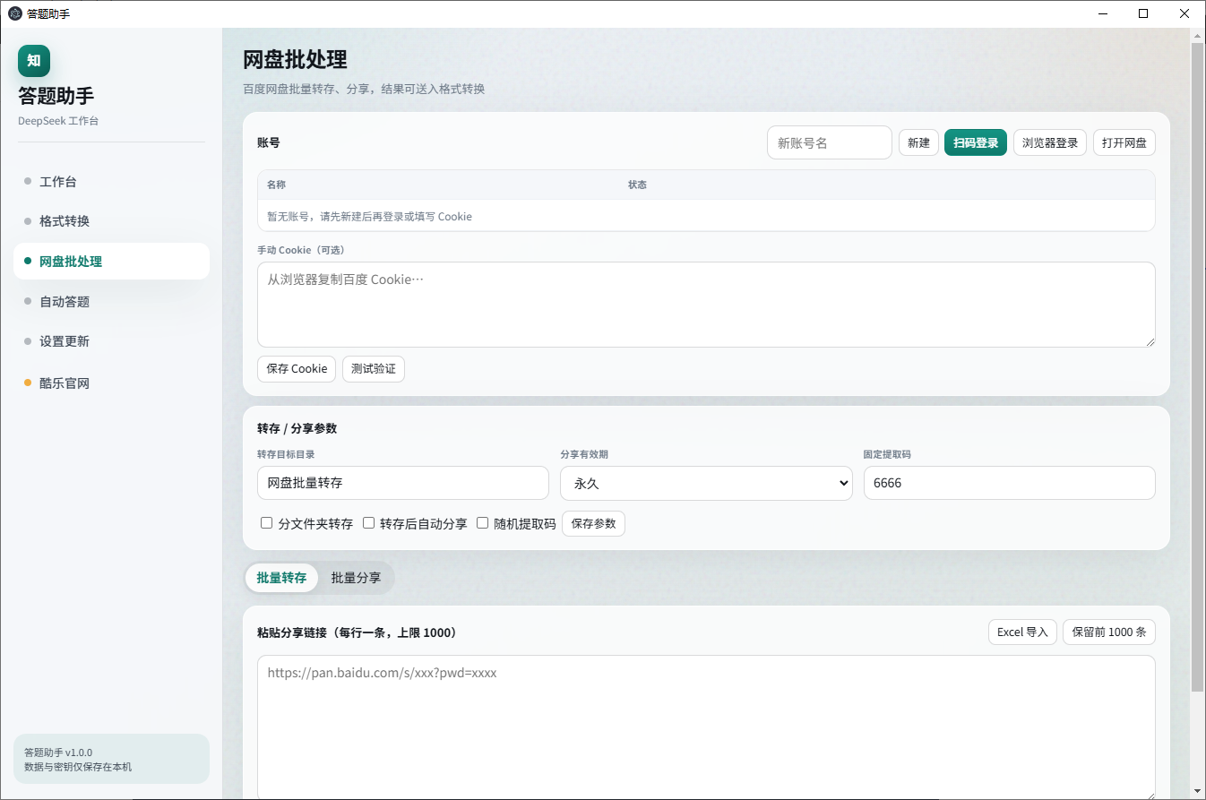Click the vertical scrollbar thumb
The height and width of the screenshot is (800, 1206).
click(x=1197, y=366)
